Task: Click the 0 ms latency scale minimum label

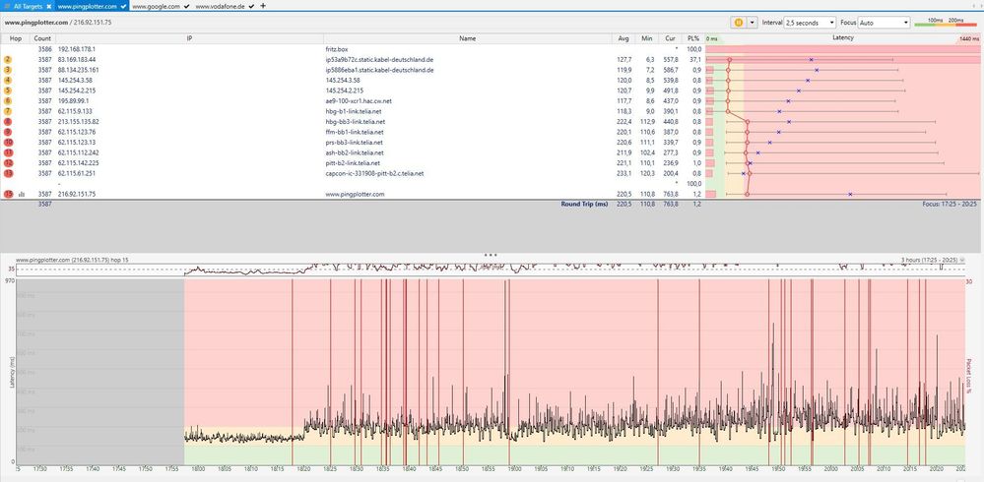Action: (x=712, y=39)
